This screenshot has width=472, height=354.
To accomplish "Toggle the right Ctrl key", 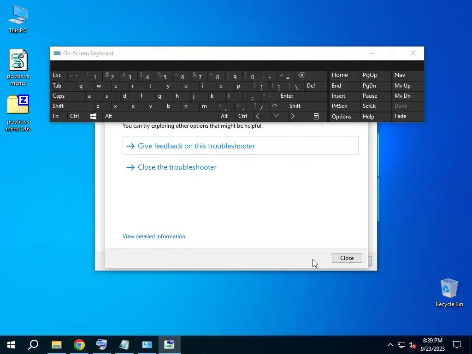I will pyautogui.click(x=244, y=116).
